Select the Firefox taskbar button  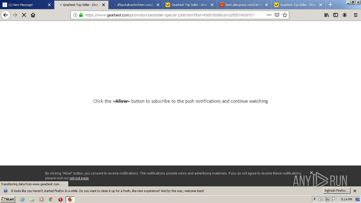point(70,199)
